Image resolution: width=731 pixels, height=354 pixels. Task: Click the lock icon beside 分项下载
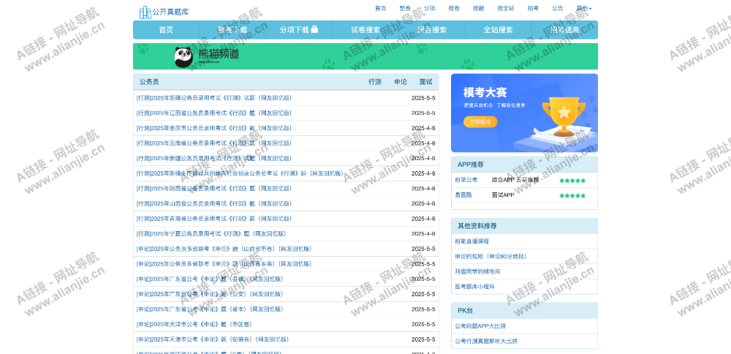coord(314,29)
